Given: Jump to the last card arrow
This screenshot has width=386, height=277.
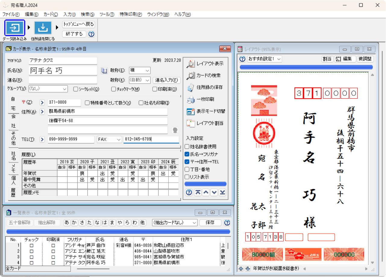Looking at the screenshot, I should point(222,193).
